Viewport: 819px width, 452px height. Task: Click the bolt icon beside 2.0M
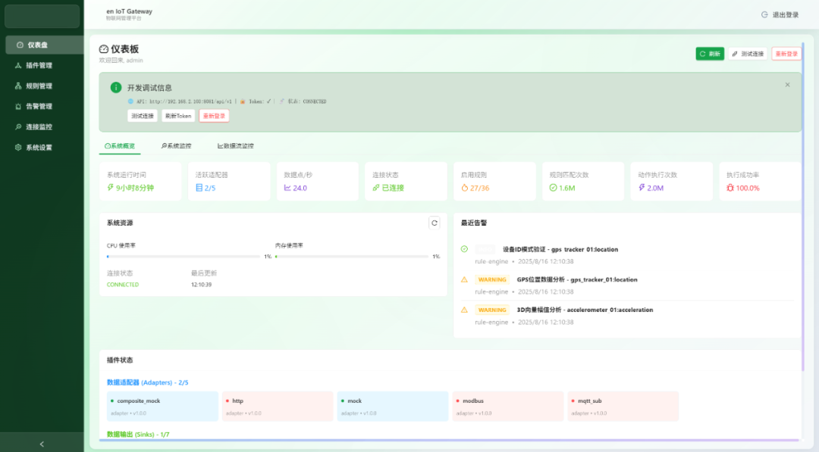(x=642, y=187)
